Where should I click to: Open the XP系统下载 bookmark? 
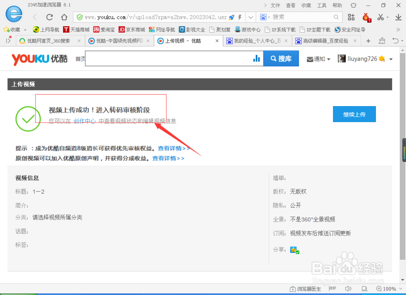pyautogui.click(x=280, y=30)
